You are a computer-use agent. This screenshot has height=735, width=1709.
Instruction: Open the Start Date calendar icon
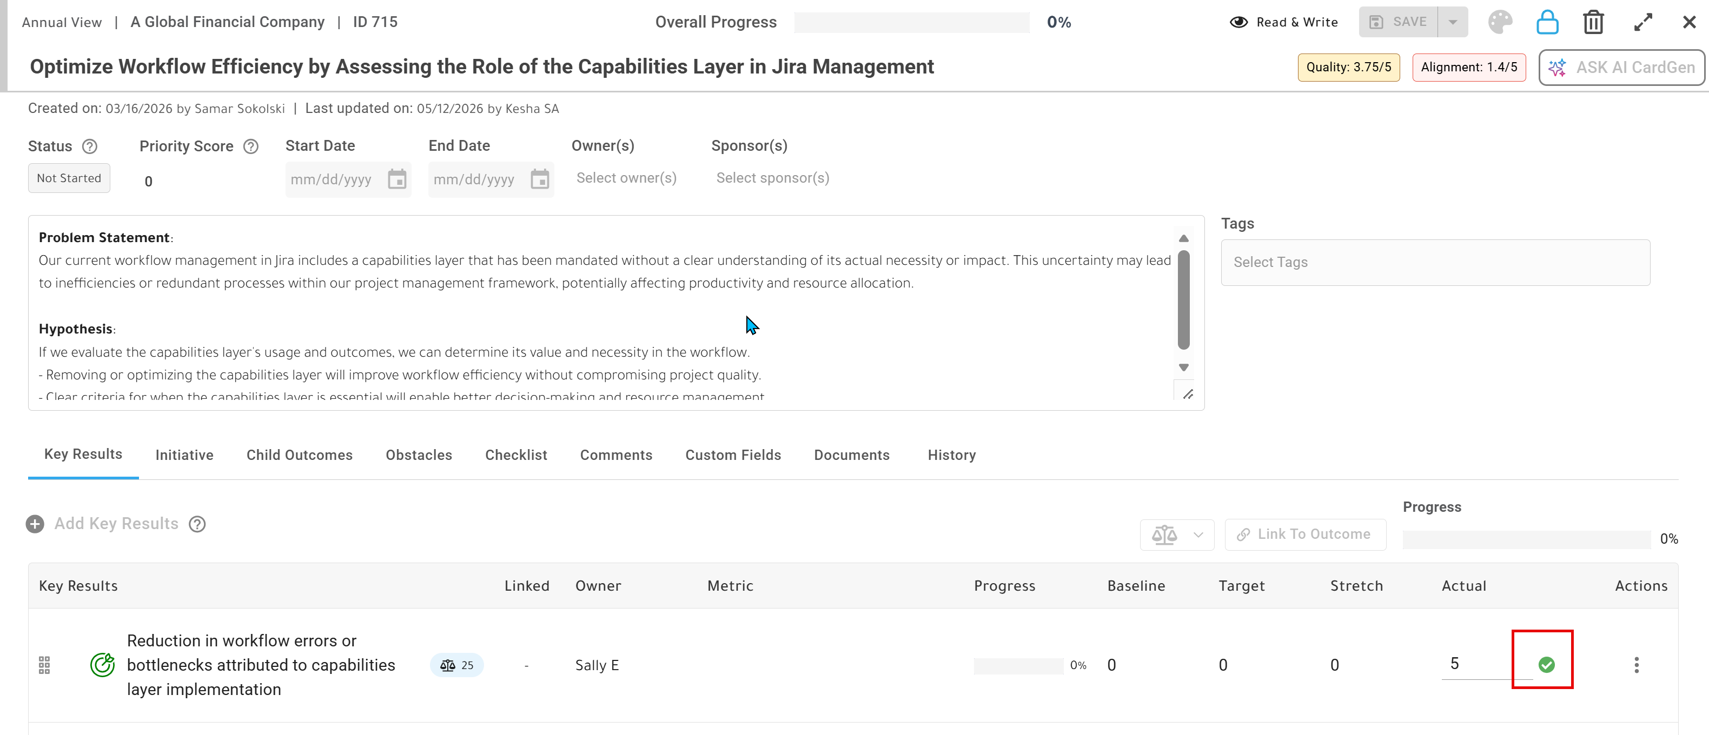[x=397, y=179]
